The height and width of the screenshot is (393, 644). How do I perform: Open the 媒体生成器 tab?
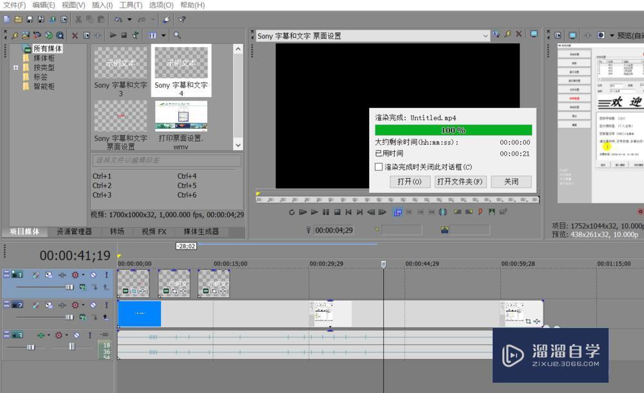tap(201, 232)
